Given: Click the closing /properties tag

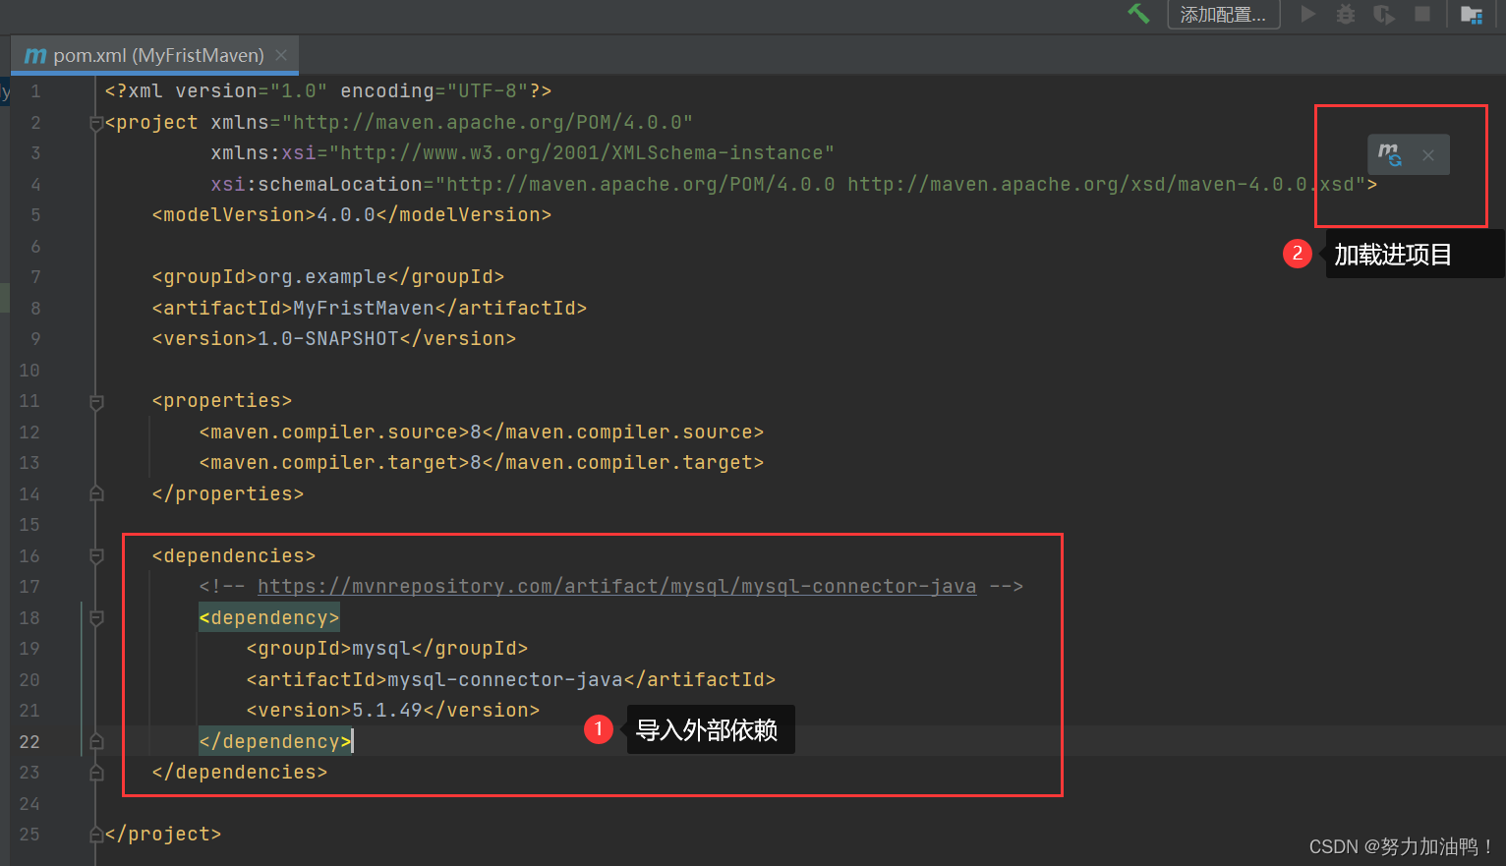Looking at the screenshot, I should tap(227, 494).
